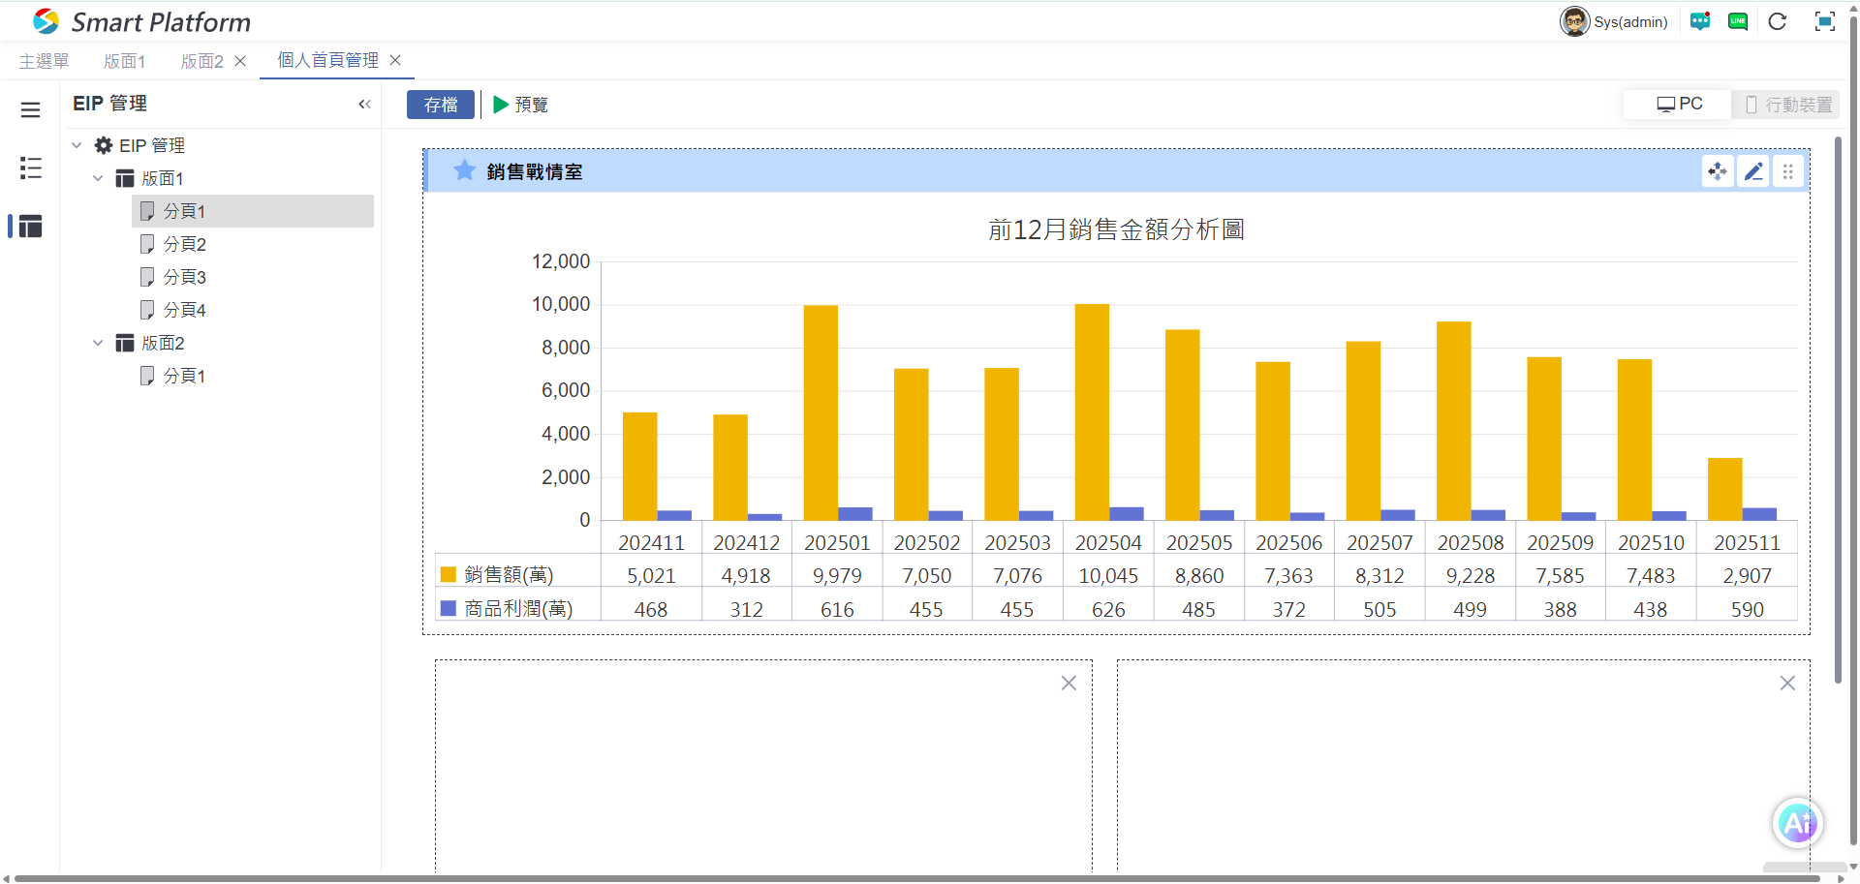
Task: Switch to the 版面2 tab
Action: tap(201, 61)
